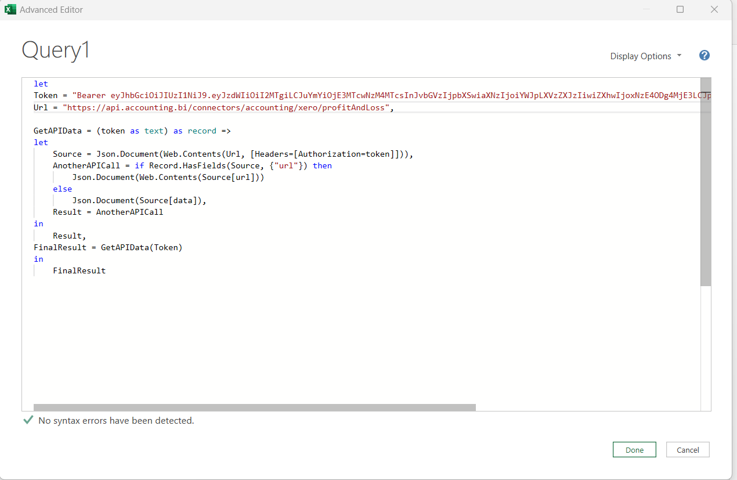Click the 'No syntax errors have been detected' message

click(116, 420)
